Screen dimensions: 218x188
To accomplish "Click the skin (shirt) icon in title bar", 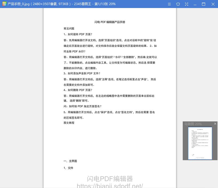I will pyautogui.click(x=178, y=4).
